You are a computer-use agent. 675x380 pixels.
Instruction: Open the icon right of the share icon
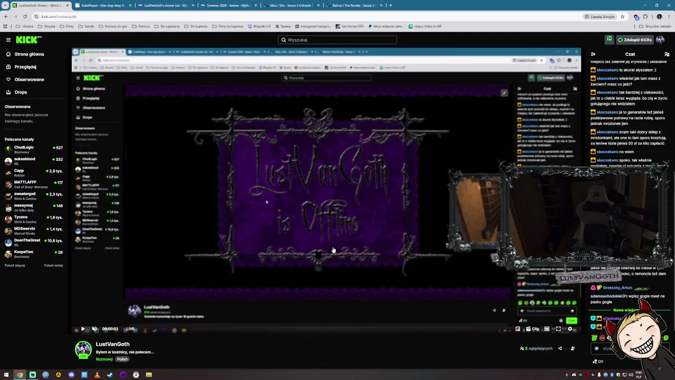pyautogui.click(x=573, y=348)
